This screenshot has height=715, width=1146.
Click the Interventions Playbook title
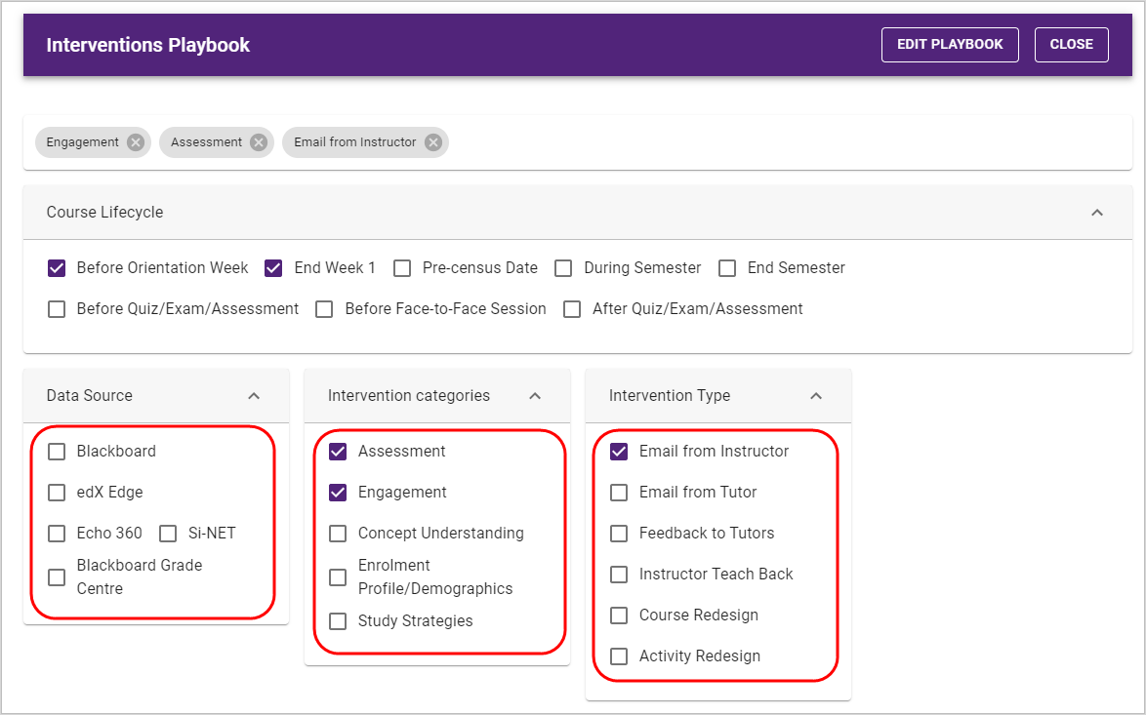pyautogui.click(x=147, y=45)
